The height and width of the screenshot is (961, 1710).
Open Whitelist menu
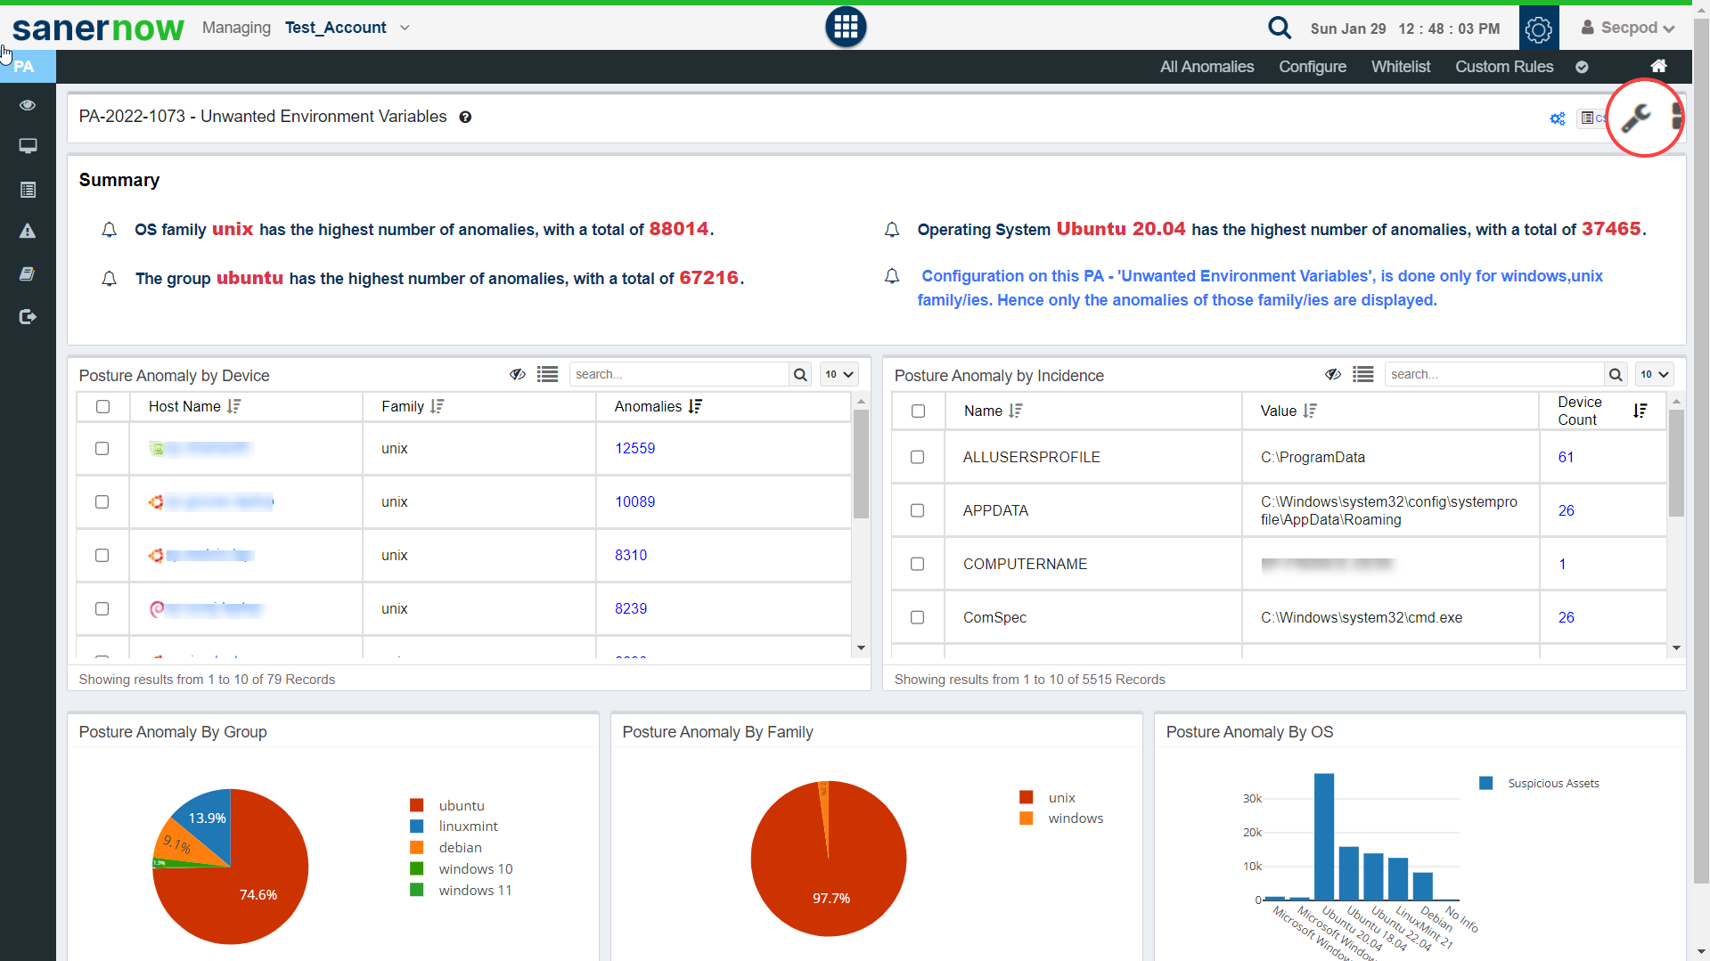click(1401, 67)
